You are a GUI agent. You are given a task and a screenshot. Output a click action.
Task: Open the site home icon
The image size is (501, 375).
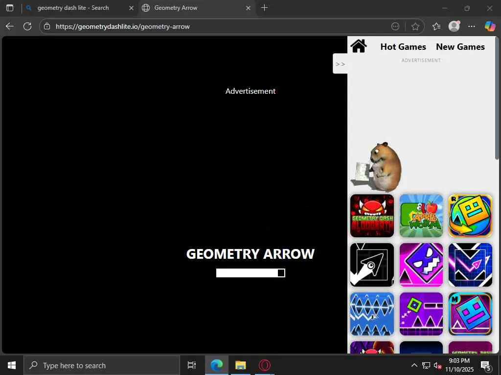[359, 46]
